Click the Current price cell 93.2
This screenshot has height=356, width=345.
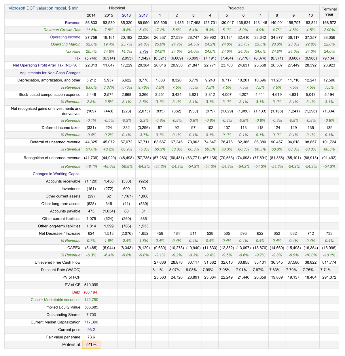click(x=91, y=330)
